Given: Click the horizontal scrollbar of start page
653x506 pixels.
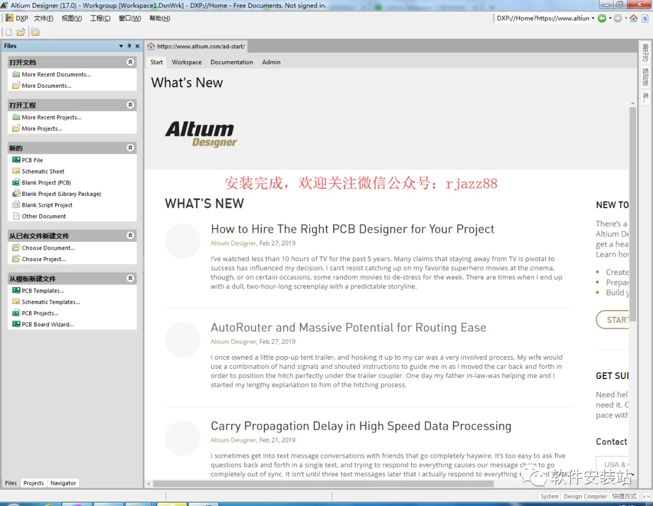Looking at the screenshot, I should point(323,484).
